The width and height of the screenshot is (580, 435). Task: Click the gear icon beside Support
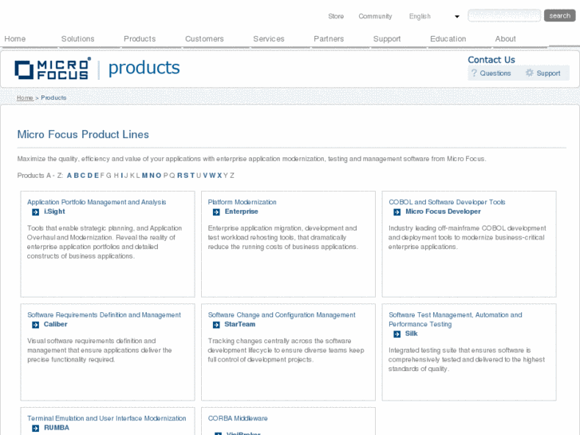(x=530, y=73)
